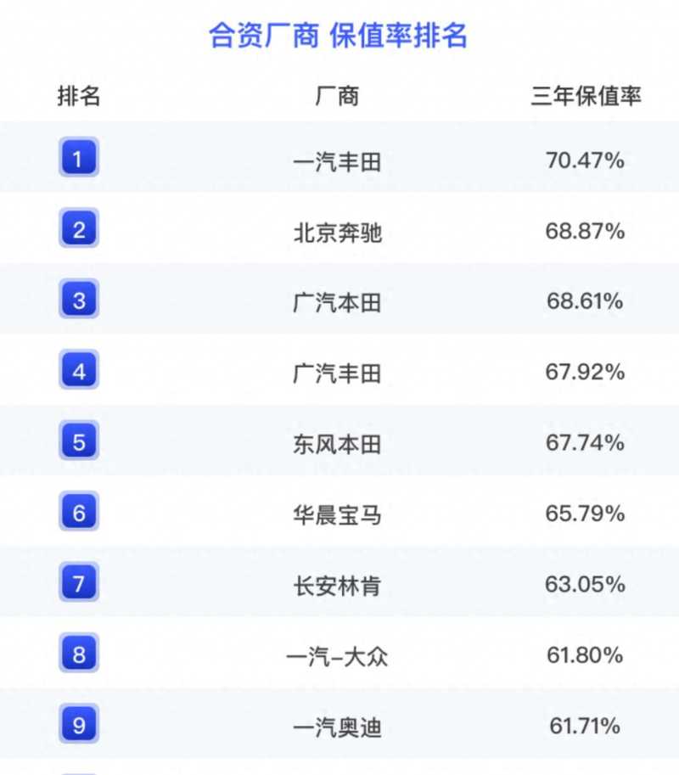Click the rank 2 badge icon
This screenshot has width=679, height=775.
[x=79, y=229]
